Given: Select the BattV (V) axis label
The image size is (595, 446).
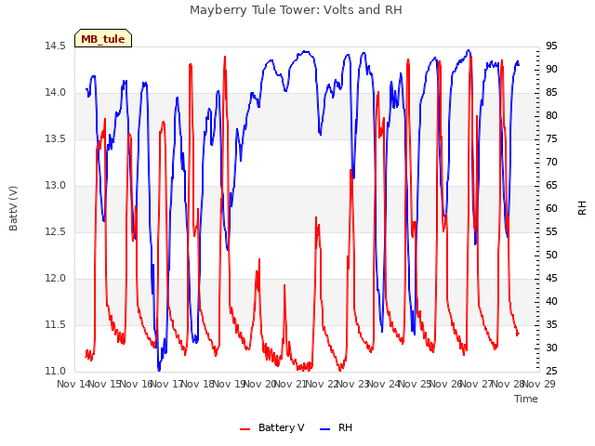Looking at the screenshot, I should [x=13, y=208].
